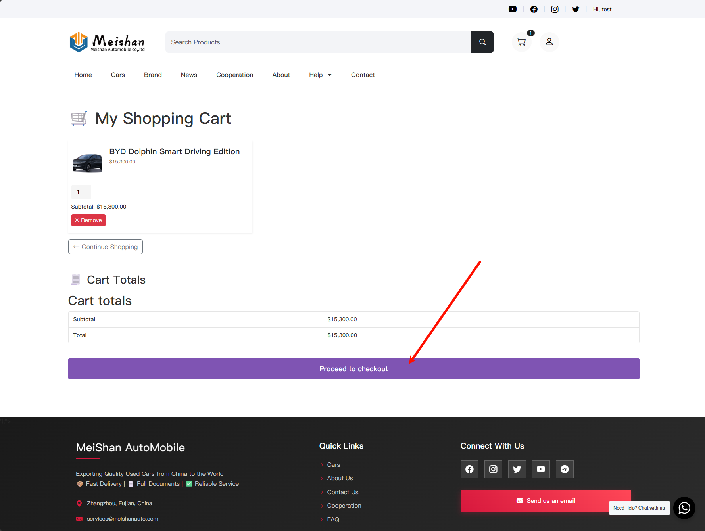This screenshot has height=531, width=705.
Task: Open the Twitter icon in top bar
Action: point(576,9)
